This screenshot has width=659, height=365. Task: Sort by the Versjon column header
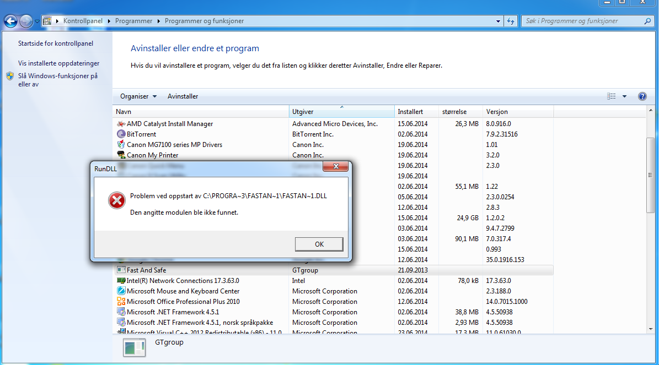[x=518, y=112]
